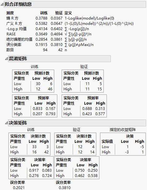Click the training RASE value 0.3649
Image resolution: width=147 pixels, height=190 pixels.
41,34
